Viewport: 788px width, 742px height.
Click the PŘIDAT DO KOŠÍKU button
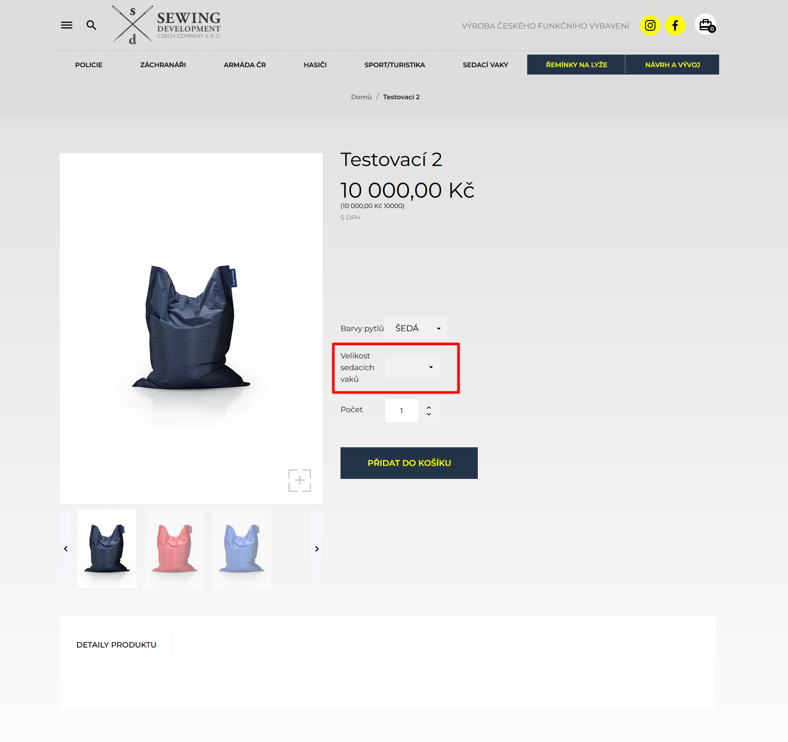(x=409, y=463)
